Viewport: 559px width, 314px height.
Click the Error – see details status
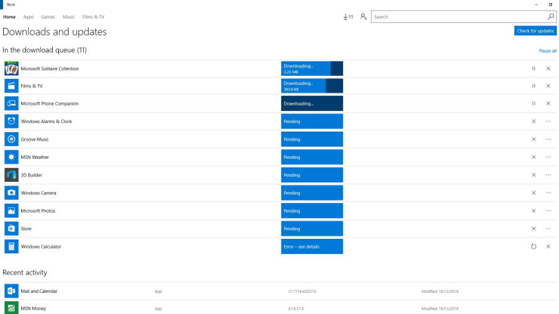[312, 246]
